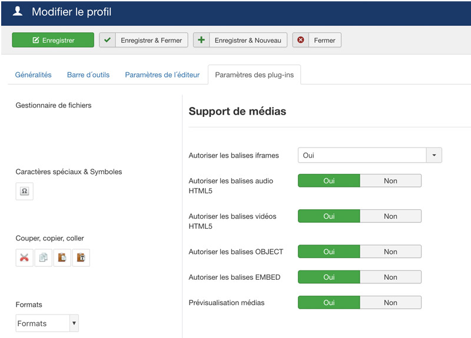Click the red X icon beside Fermer

point(301,41)
